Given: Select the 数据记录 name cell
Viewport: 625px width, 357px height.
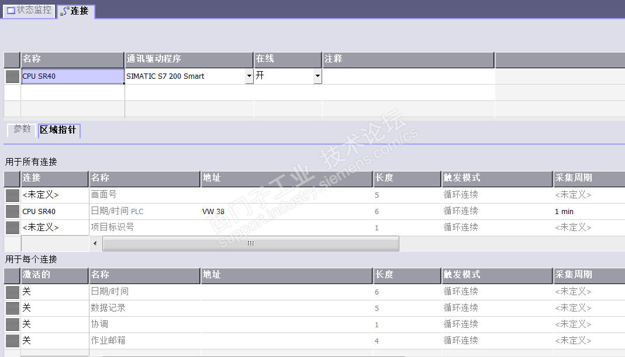Looking at the screenshot, I should click(x=144, y=307).
